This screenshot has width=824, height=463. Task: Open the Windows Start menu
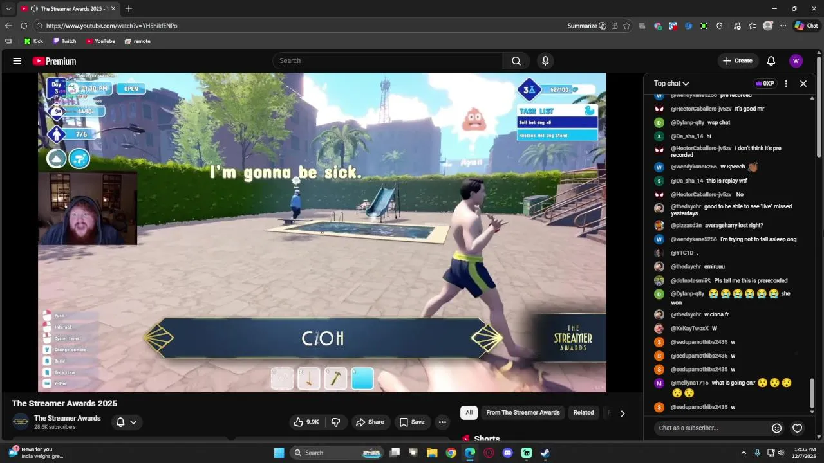(279, 453)
